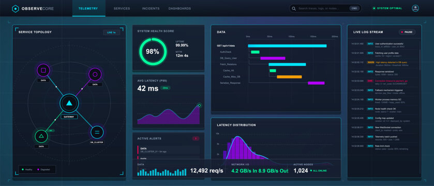Click the requests mini bar chart
This screenshot has height=186, width=434.
point(162,172)
